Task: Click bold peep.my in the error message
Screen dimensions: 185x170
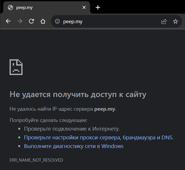Action: click(105, 109)
